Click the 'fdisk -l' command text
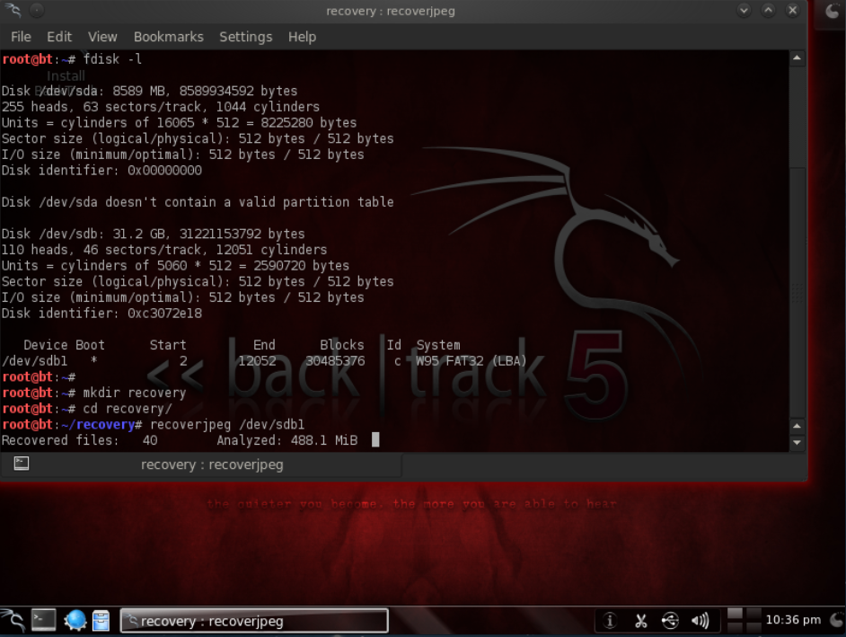This screenshot has height=637, width=846. (x=113, y=58)
